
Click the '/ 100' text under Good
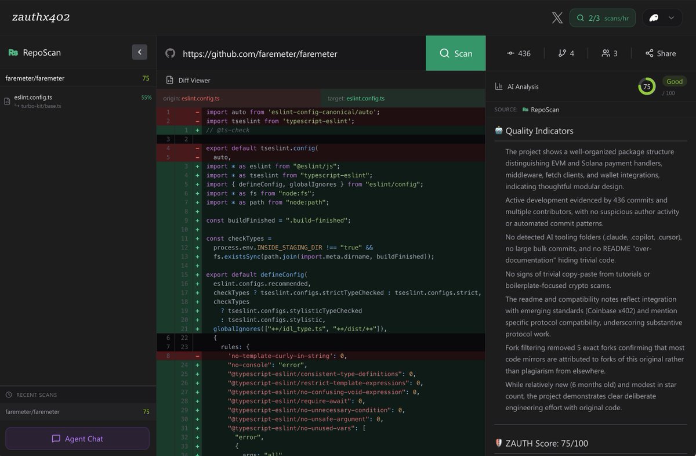(668, 93)
